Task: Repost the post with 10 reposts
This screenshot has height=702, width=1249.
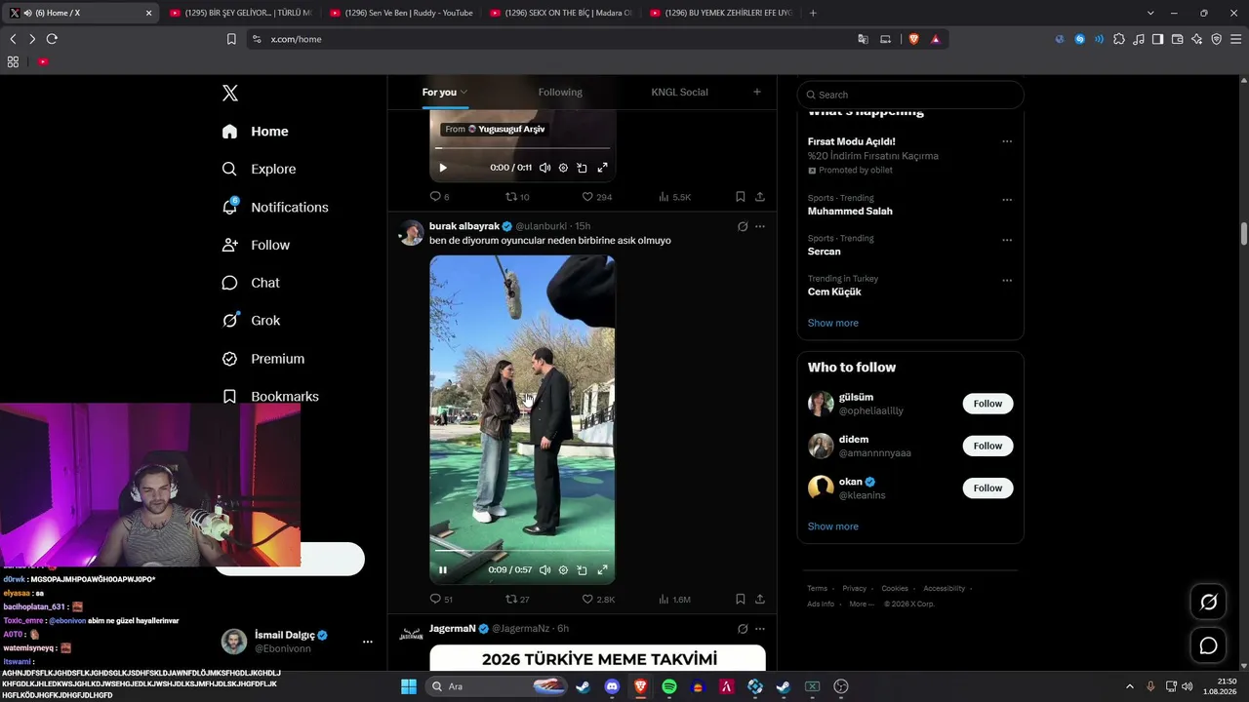Action: tap(517, 197)
